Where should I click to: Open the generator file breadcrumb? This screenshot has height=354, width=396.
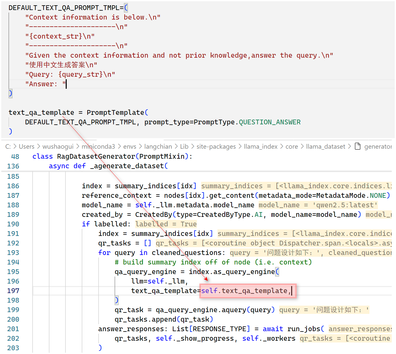(x=378, y=146)
